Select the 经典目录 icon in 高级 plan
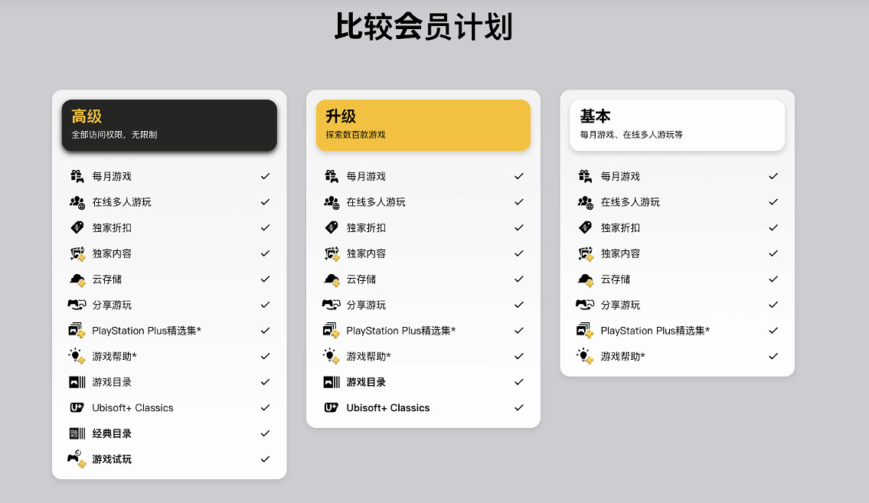The image size is (869, 503). (76, 433)
